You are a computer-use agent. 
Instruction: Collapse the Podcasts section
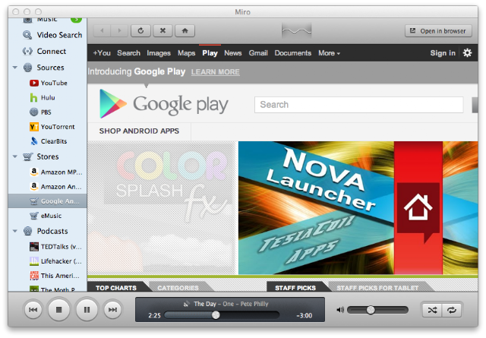coord(15,231)
